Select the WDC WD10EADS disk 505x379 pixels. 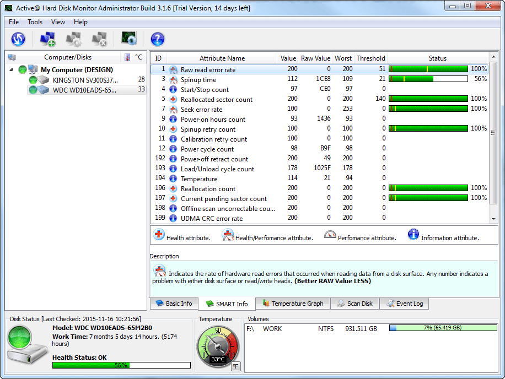(x=84, y=90)
